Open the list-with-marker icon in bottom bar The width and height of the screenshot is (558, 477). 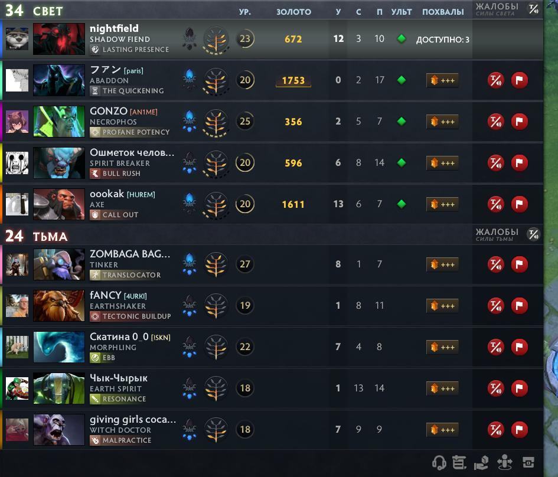459,462
